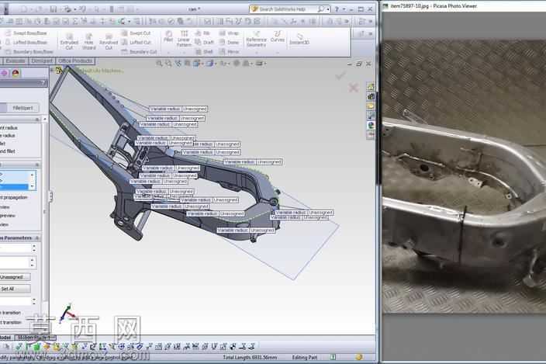Image resolution: width=546 pixels, height=364 pixels.
Task: Launch the Instant3D tool
Action: tap(299, 39)
